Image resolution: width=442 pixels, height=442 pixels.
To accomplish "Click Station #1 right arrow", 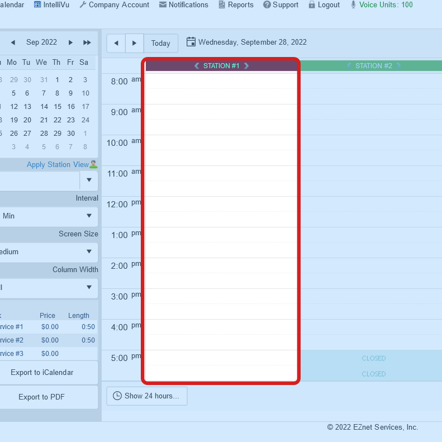I will 246,66.
